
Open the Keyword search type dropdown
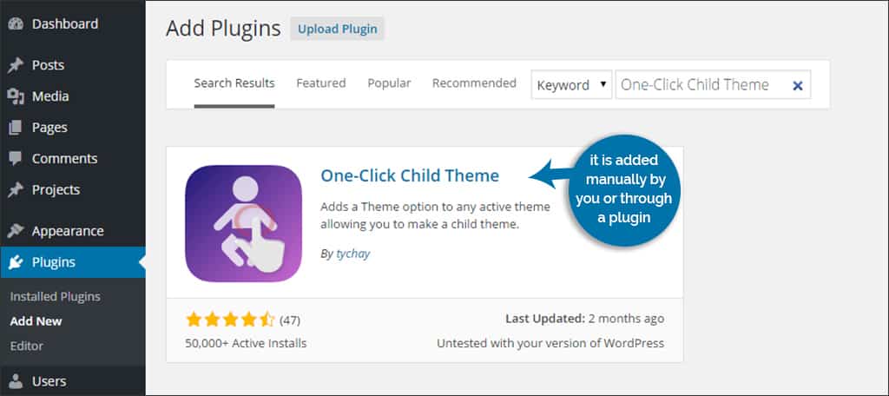pos(571,85)
